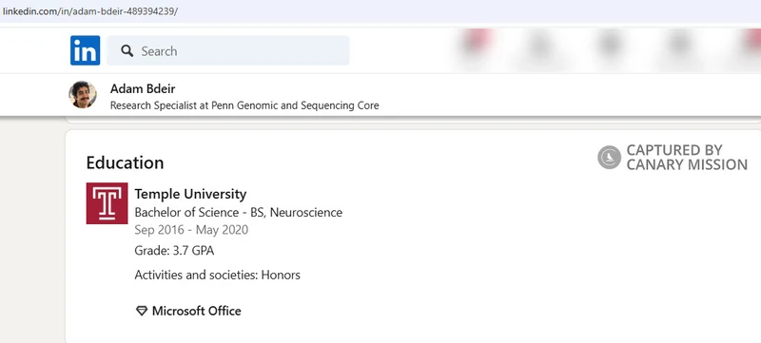Open the profile avatar in sticky header

coord(83,94)
